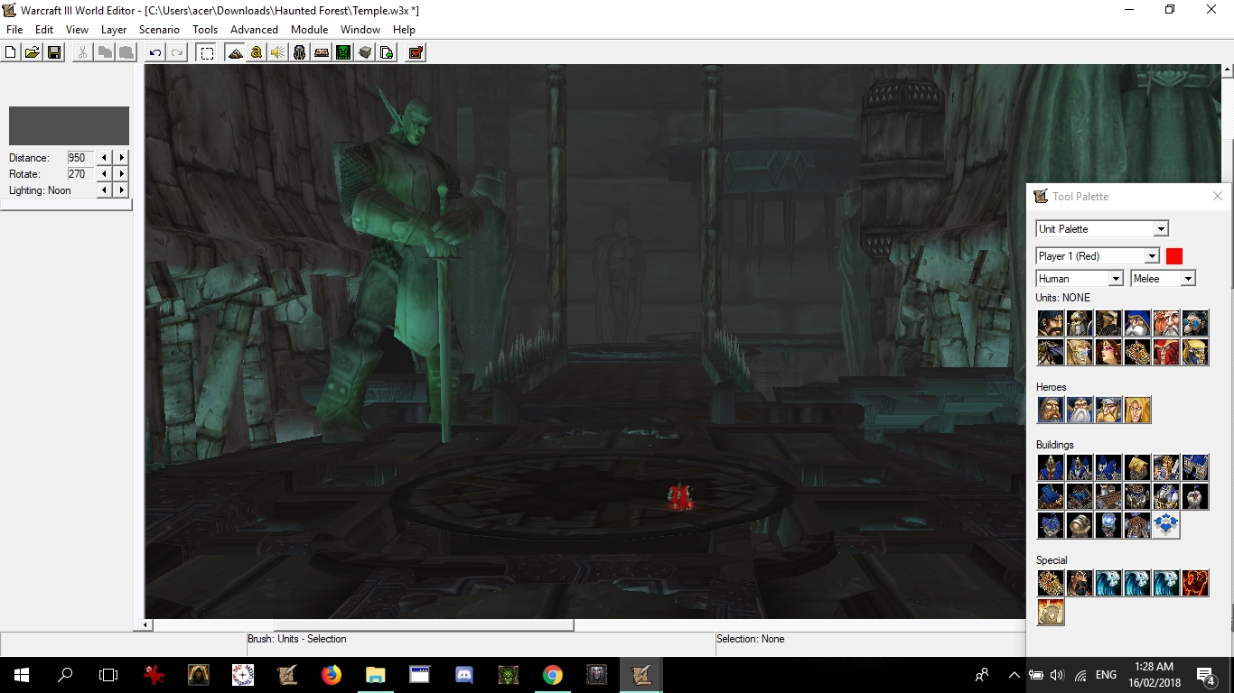Open the Sound Editor module
1234x693 pixels.
[278, 52]
